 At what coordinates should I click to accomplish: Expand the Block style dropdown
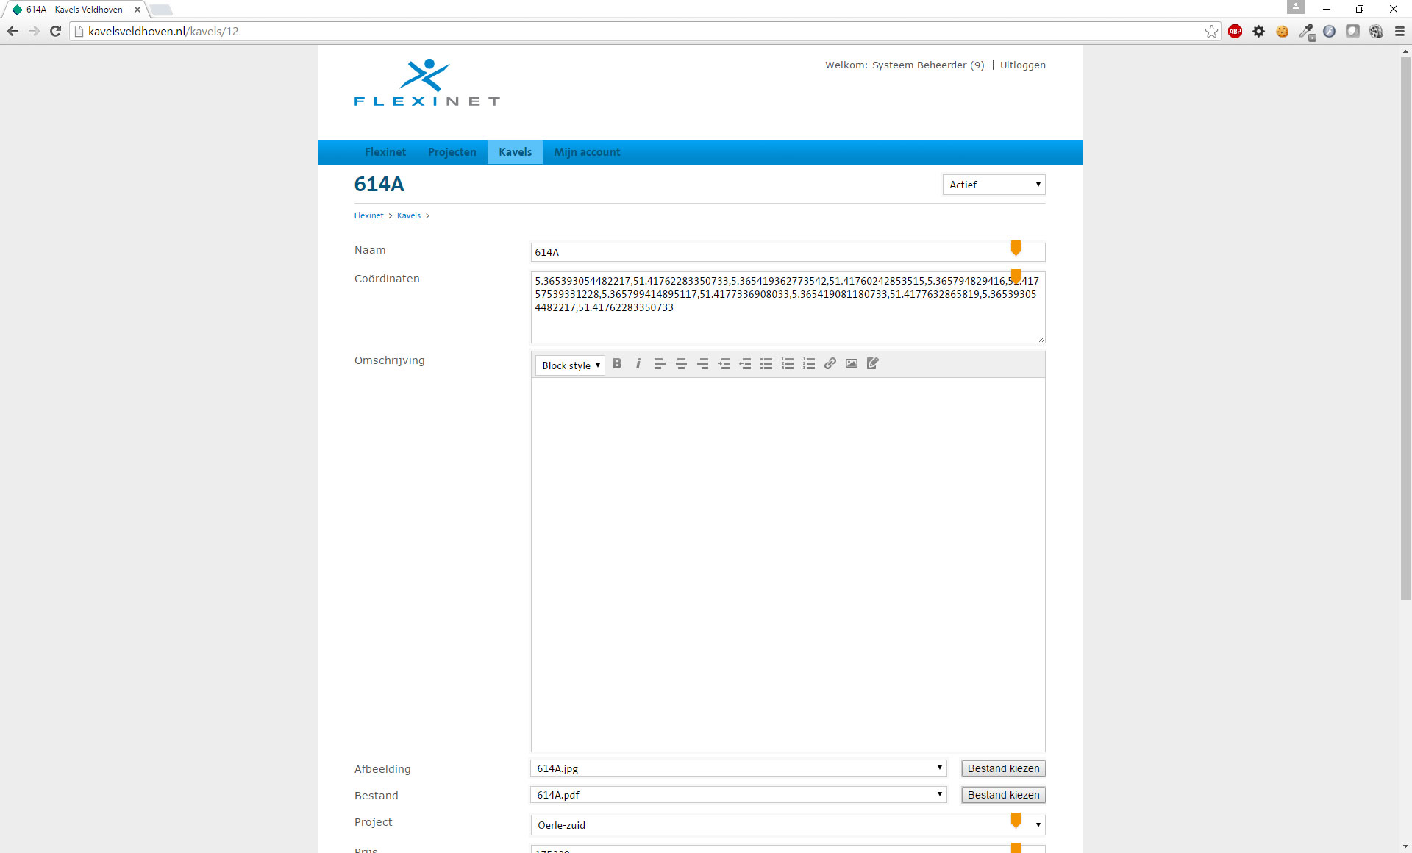[x=570, y=365]
